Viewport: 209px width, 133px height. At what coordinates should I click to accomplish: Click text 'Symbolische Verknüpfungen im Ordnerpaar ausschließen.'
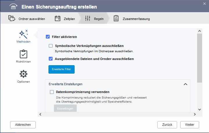click(x=94, y=51)
